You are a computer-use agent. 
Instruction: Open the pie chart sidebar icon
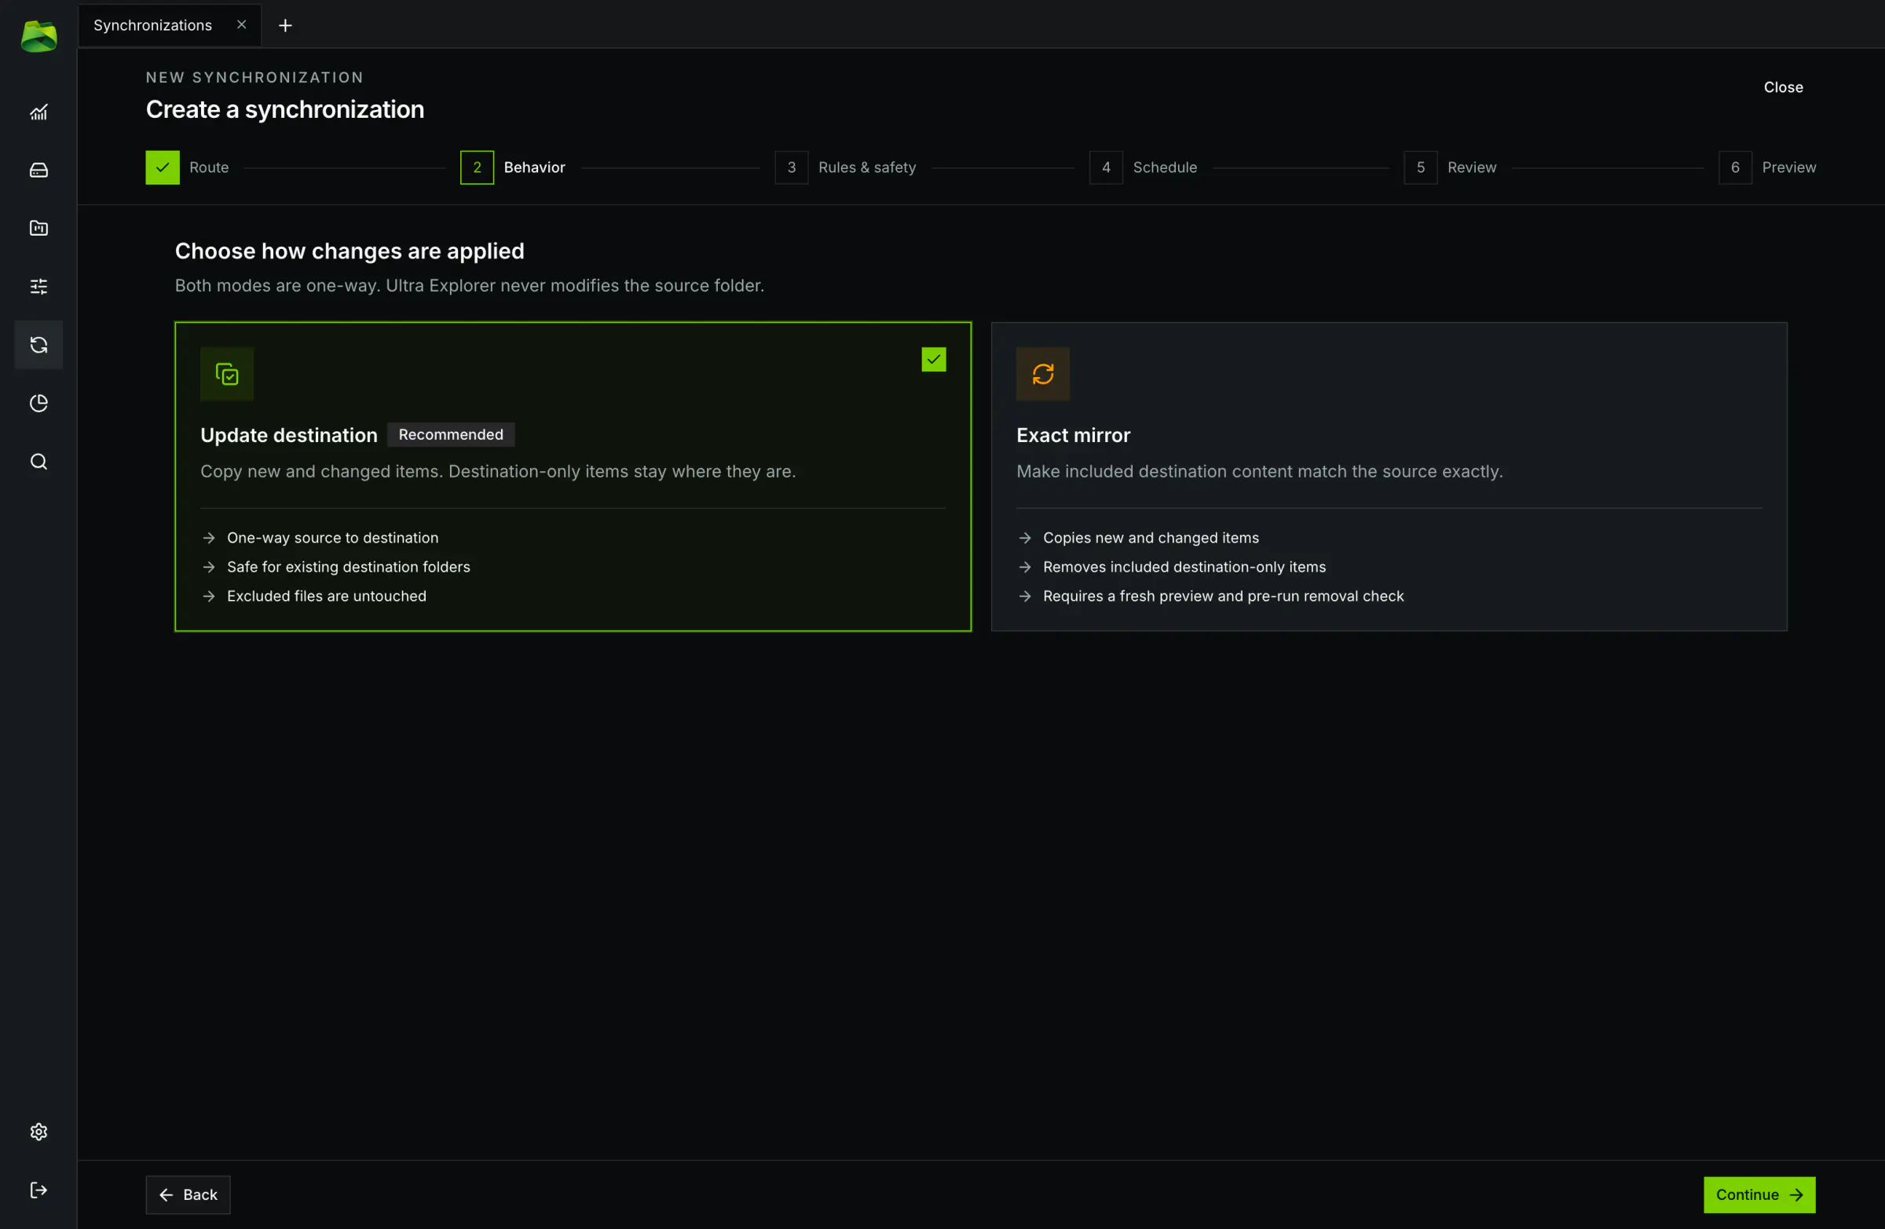click(38, 403)
